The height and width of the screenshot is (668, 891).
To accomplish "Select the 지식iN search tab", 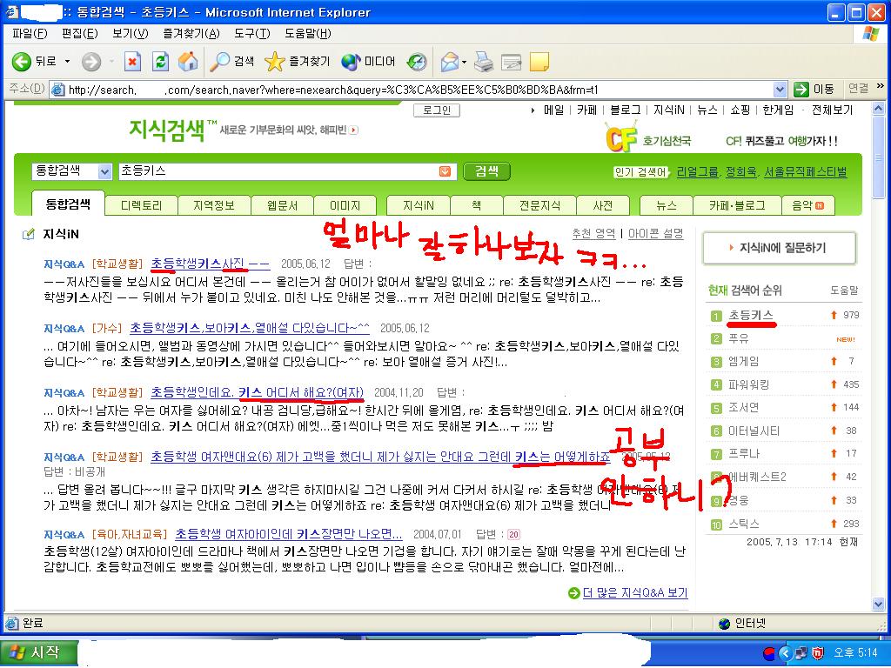I will point(419,205).
